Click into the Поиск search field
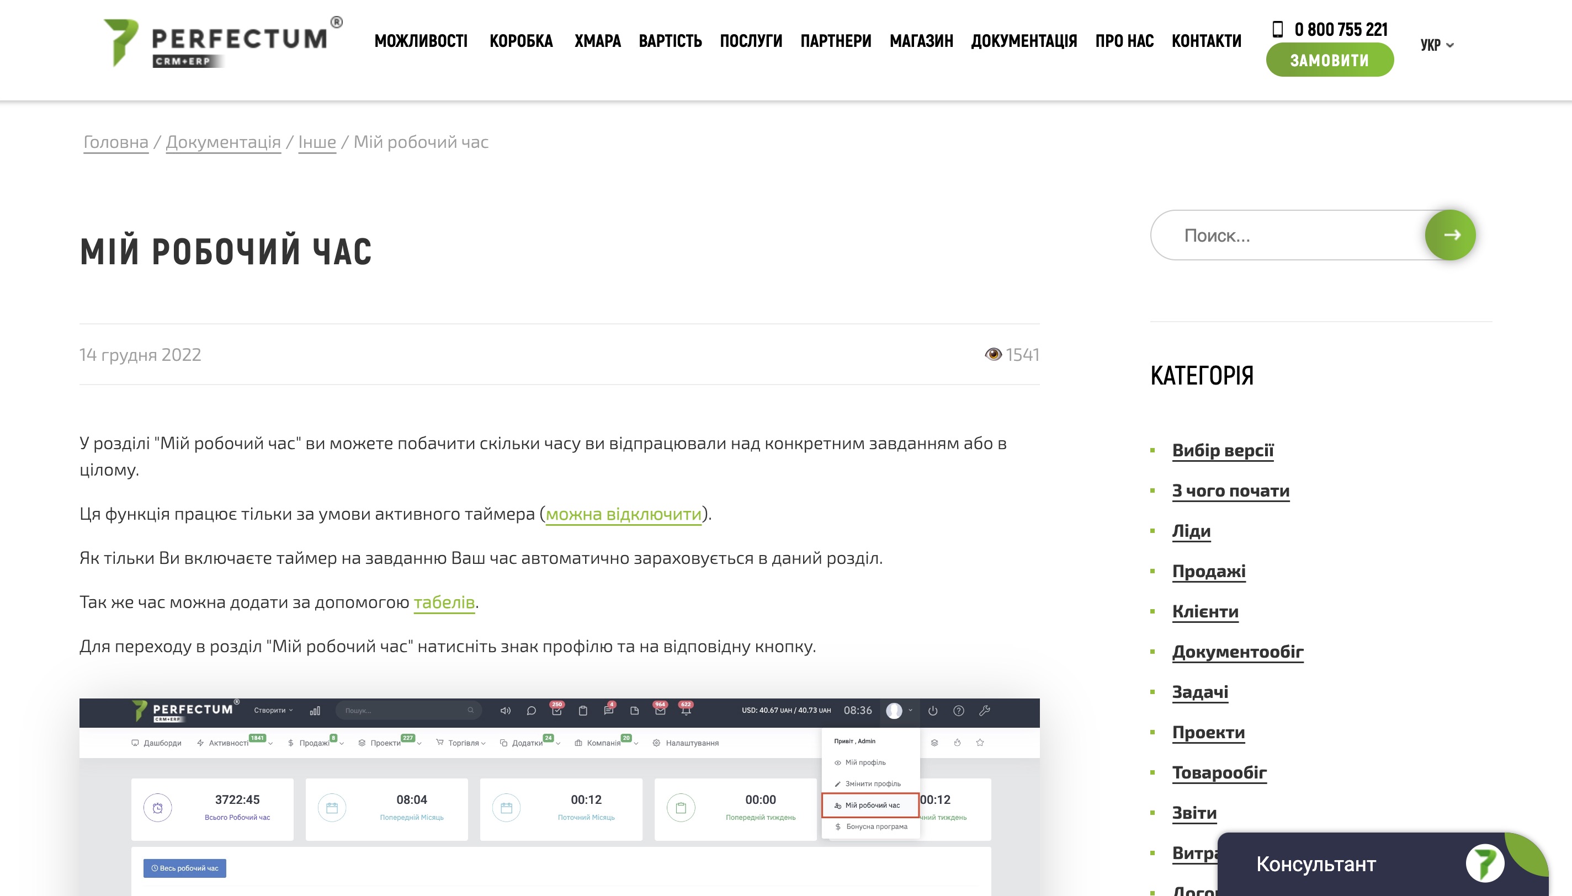 click(x=1287, y=235)
